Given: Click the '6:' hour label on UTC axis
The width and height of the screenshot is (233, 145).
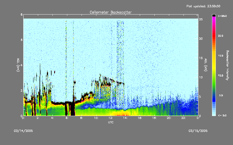Looking at the screenshot, I should point(67,118).
